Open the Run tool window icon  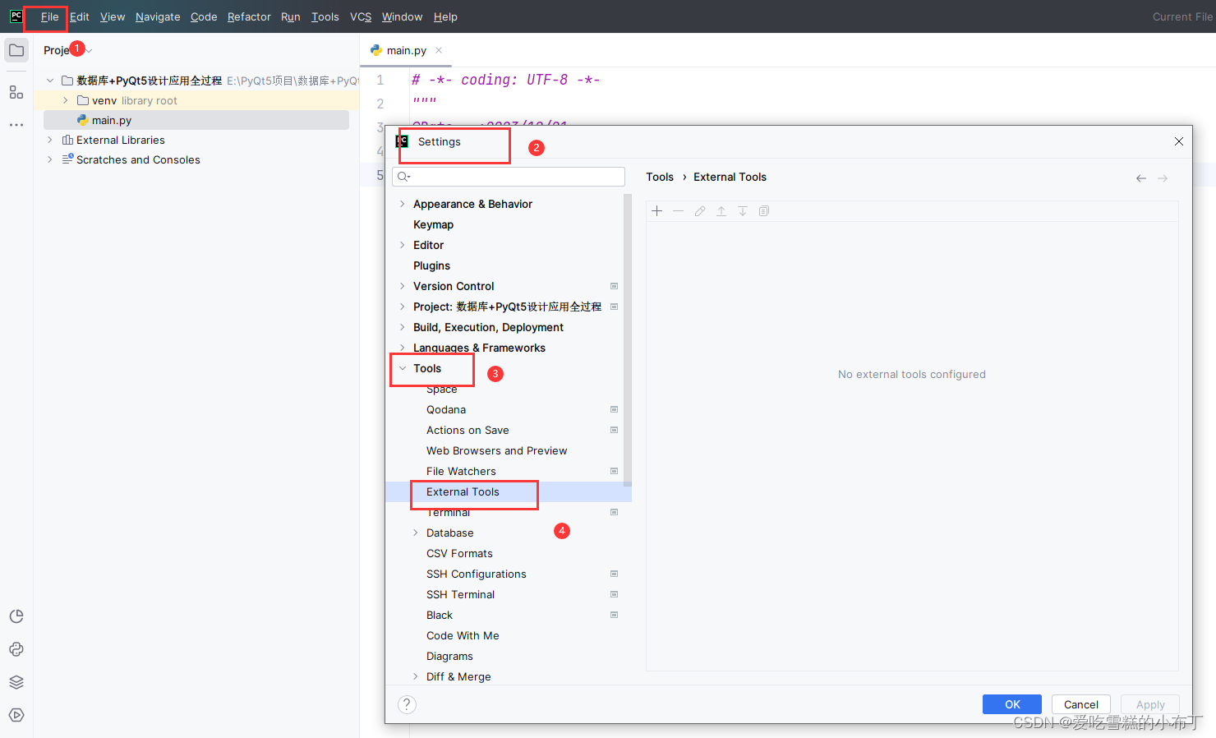[x=16, y=715]
